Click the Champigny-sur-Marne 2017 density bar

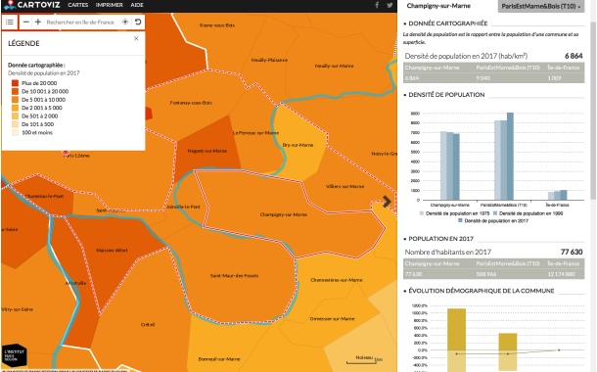click(x=456, y=166)
